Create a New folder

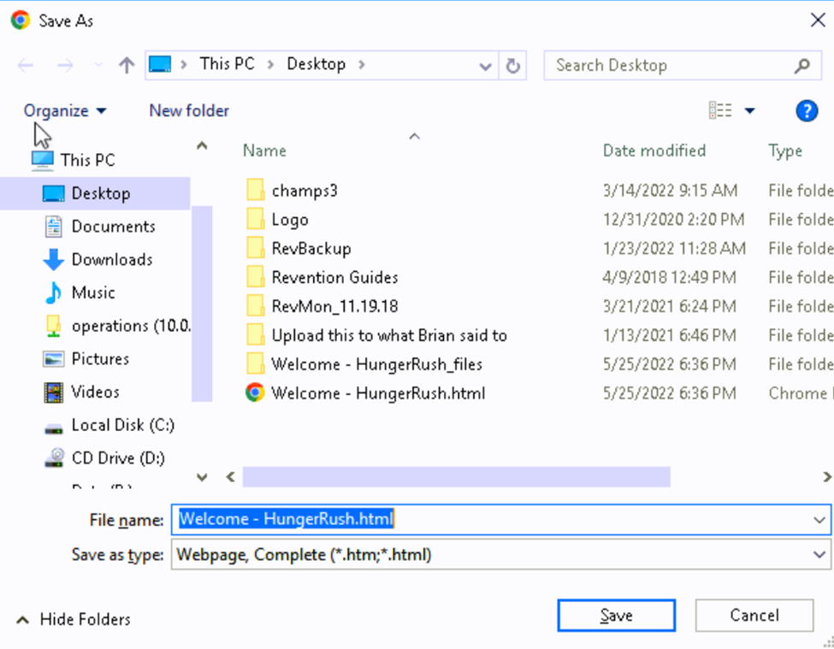click(189, 110)
